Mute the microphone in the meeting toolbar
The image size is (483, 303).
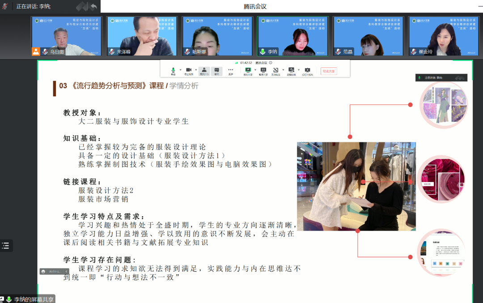coord(173,70)
